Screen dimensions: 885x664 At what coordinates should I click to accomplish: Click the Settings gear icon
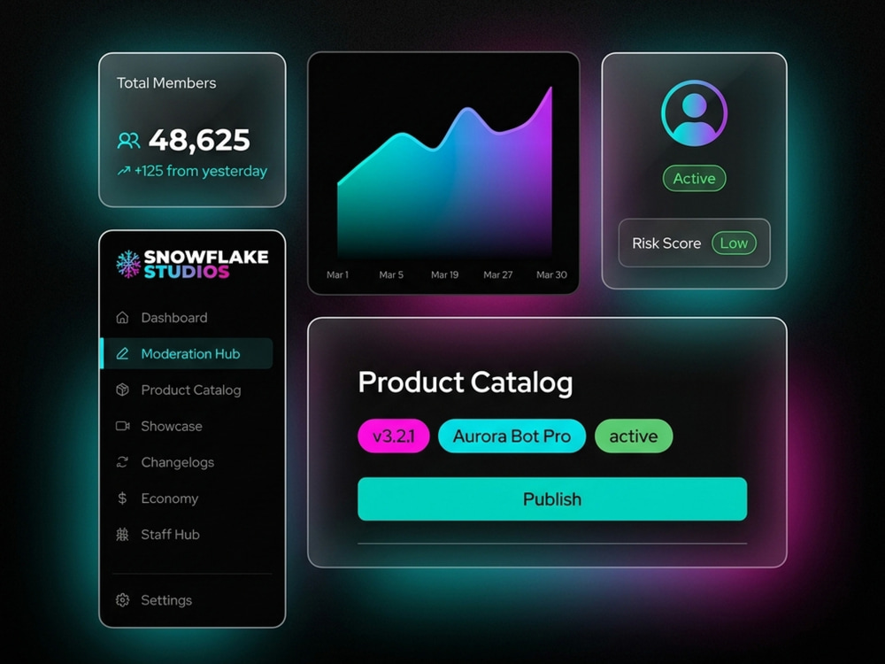click(122, 599)
